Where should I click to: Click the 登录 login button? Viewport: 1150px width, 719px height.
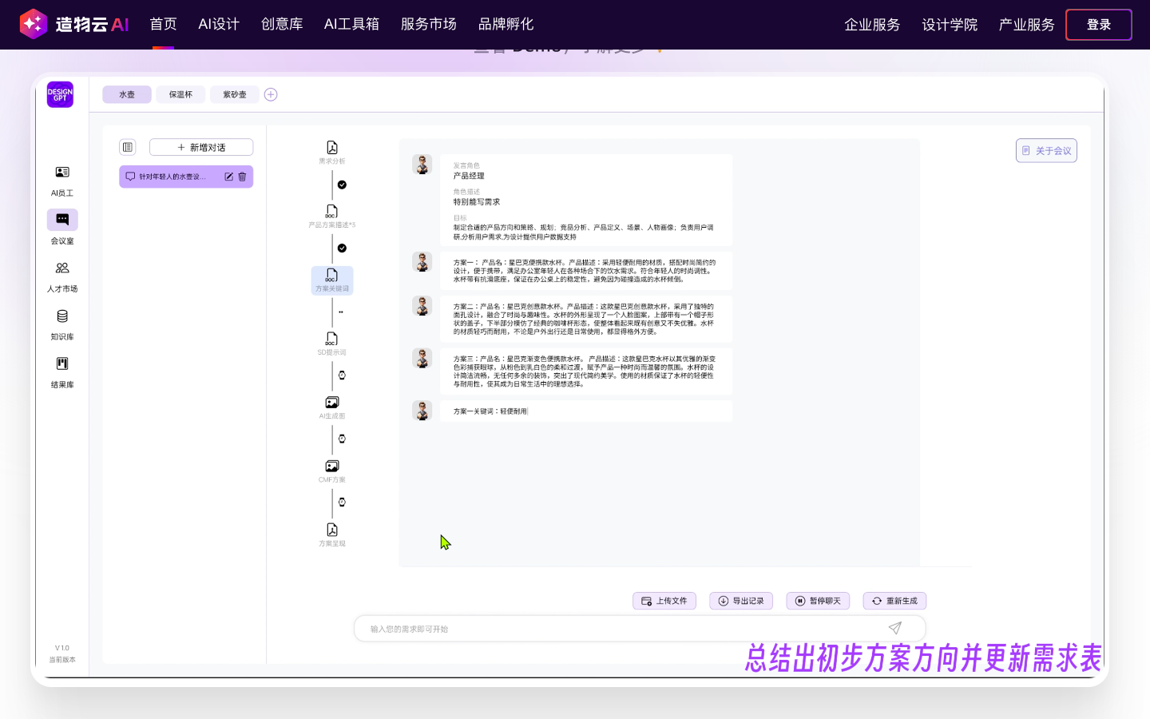point(1098,25)
